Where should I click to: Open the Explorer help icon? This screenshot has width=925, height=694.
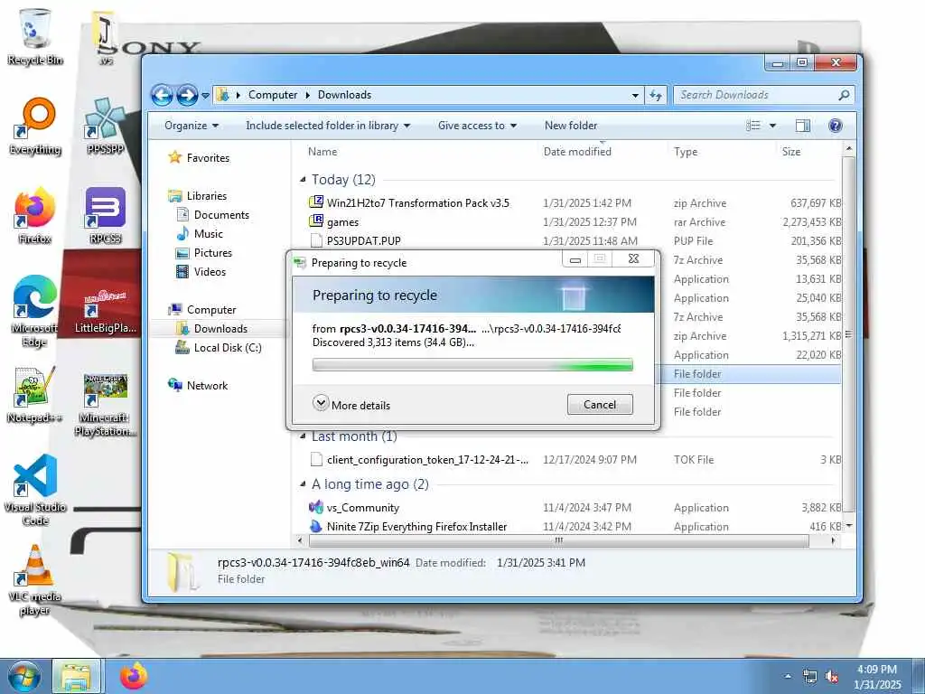tap(836, 126)
